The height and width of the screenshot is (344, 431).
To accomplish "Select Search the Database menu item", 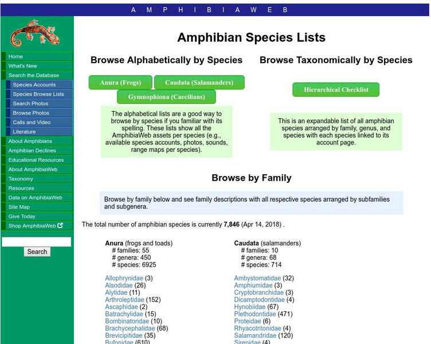I will tap(37, 75).
